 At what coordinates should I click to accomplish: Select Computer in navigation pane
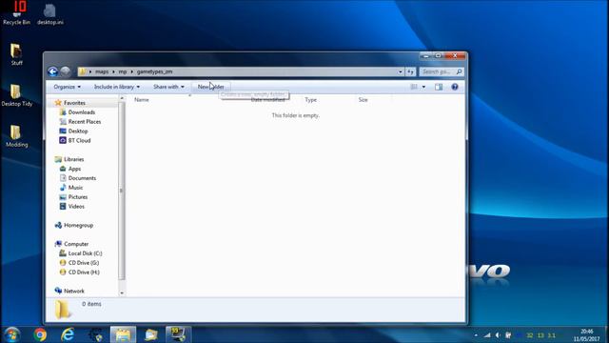click(x=76, y=244)
